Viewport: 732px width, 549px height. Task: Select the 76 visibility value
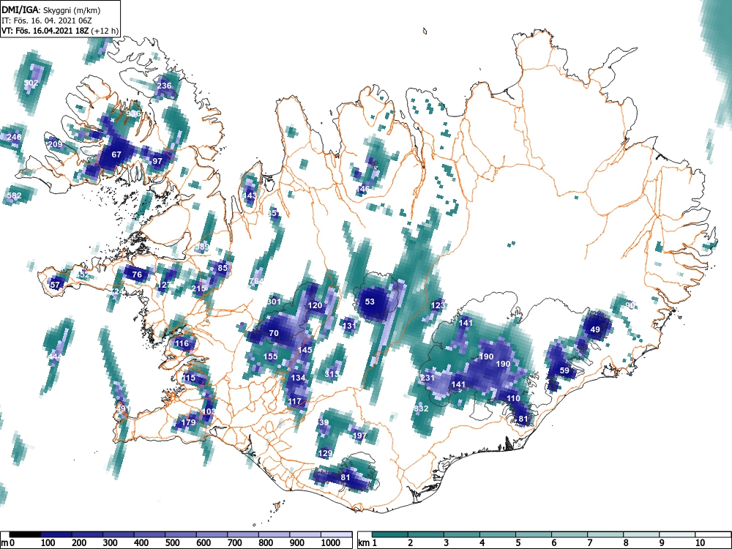click(x=137, y=274)
